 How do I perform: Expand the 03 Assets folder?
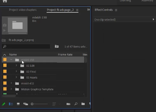(16, 77)
